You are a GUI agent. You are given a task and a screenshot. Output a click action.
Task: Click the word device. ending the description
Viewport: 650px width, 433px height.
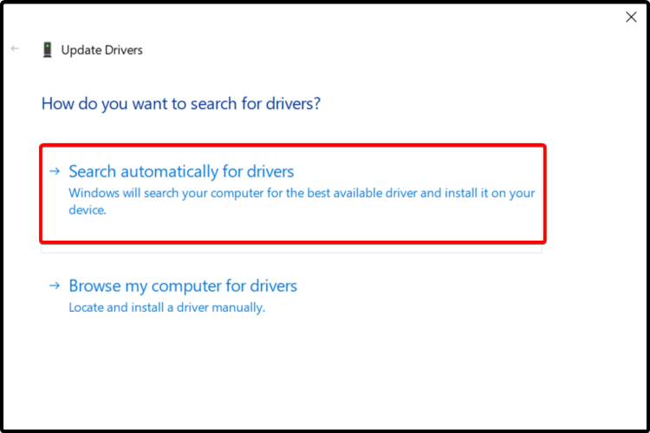point(88,210)
